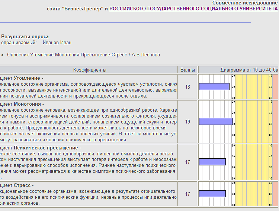
Task: Click the Совместное исследование heading text
Action: coord(245,3)
